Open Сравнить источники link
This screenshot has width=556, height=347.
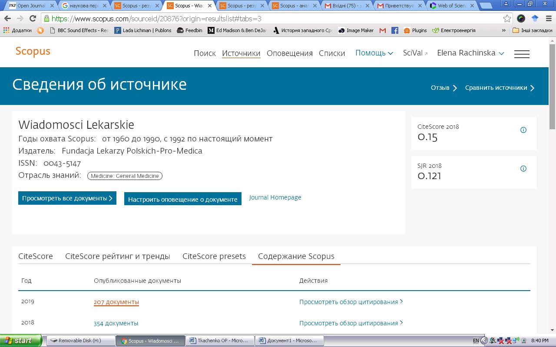(500, 88)
